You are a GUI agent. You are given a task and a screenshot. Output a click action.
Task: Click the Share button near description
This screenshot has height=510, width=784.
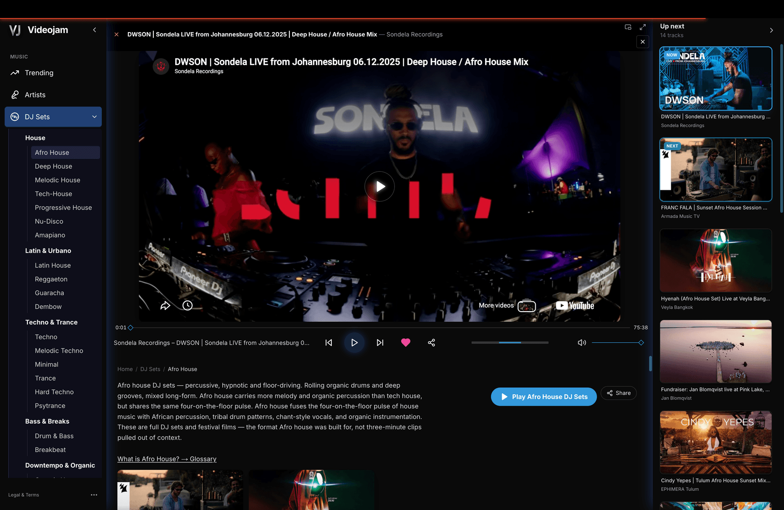pyautogui.click(x=618, y=393)
